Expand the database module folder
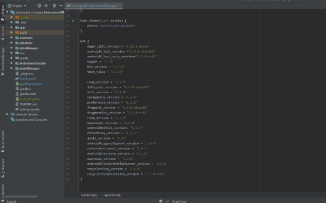This screenshot has height=203, width=326. pos(12,43)
